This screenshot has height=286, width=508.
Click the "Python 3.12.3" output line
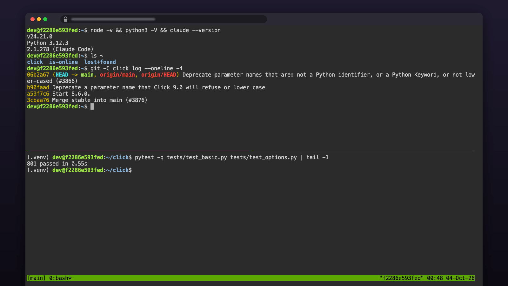tap(48, 43)
